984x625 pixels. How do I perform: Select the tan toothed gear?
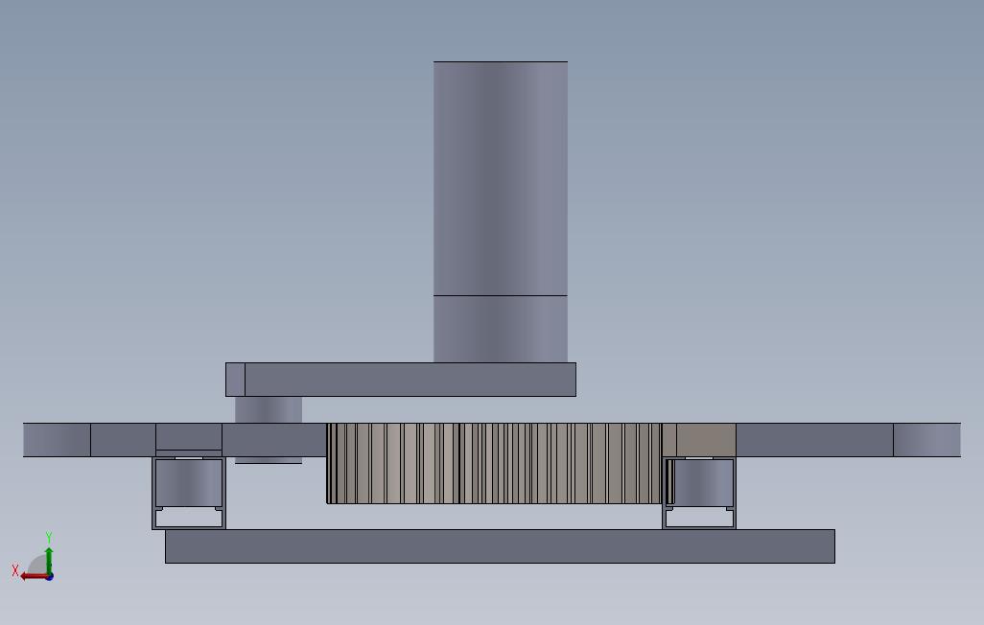[x=494, y=463]
